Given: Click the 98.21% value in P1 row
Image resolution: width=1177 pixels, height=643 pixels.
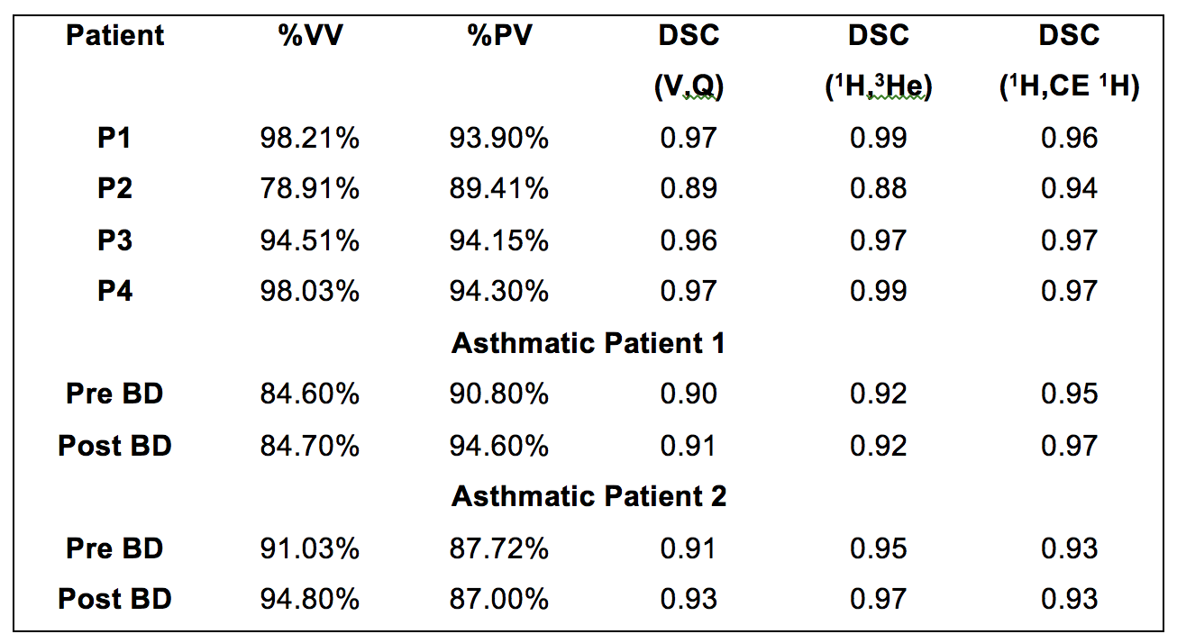Looking at the screenshot, I should point(309,138).
